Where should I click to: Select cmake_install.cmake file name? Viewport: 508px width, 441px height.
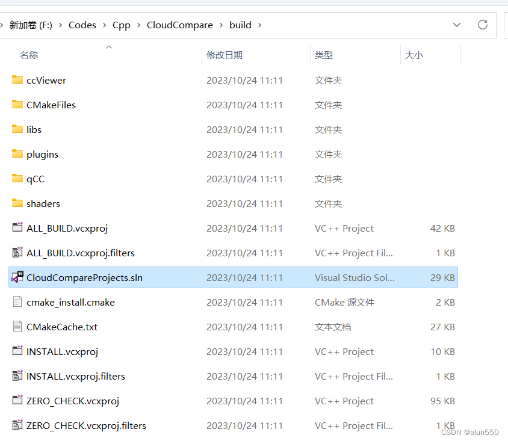70,302
